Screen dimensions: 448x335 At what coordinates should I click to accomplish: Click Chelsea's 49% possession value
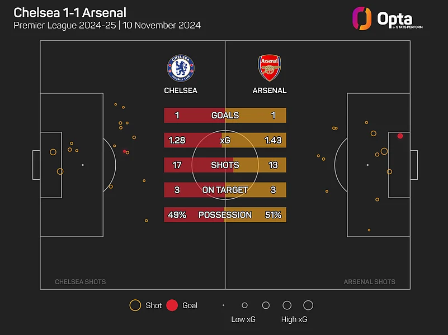(x=177, y=215)
